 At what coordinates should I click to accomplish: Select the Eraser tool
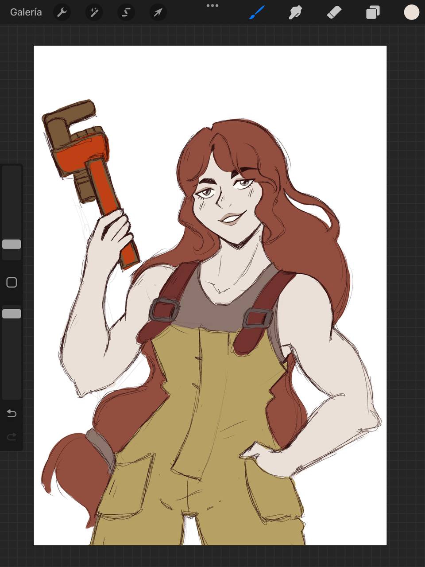334,12
